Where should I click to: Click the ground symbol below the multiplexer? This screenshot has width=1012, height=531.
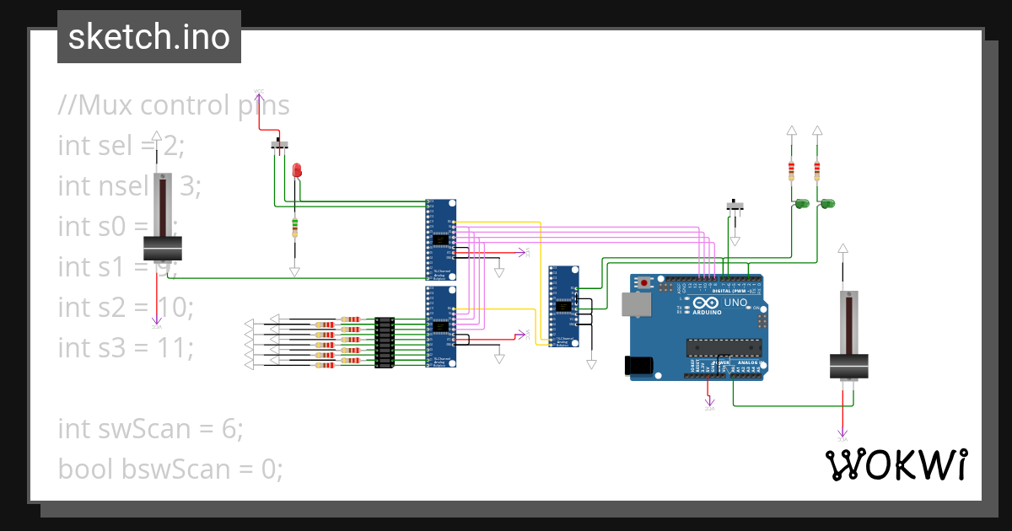coord(498,271)
